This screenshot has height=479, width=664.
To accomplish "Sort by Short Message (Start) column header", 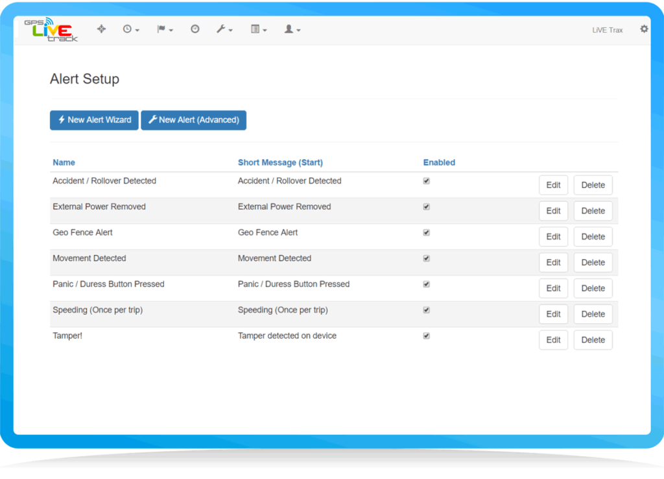I will click(280, 162).
